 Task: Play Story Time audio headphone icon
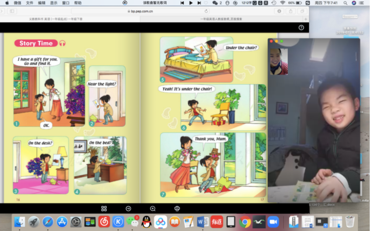(x=62, y=43)
